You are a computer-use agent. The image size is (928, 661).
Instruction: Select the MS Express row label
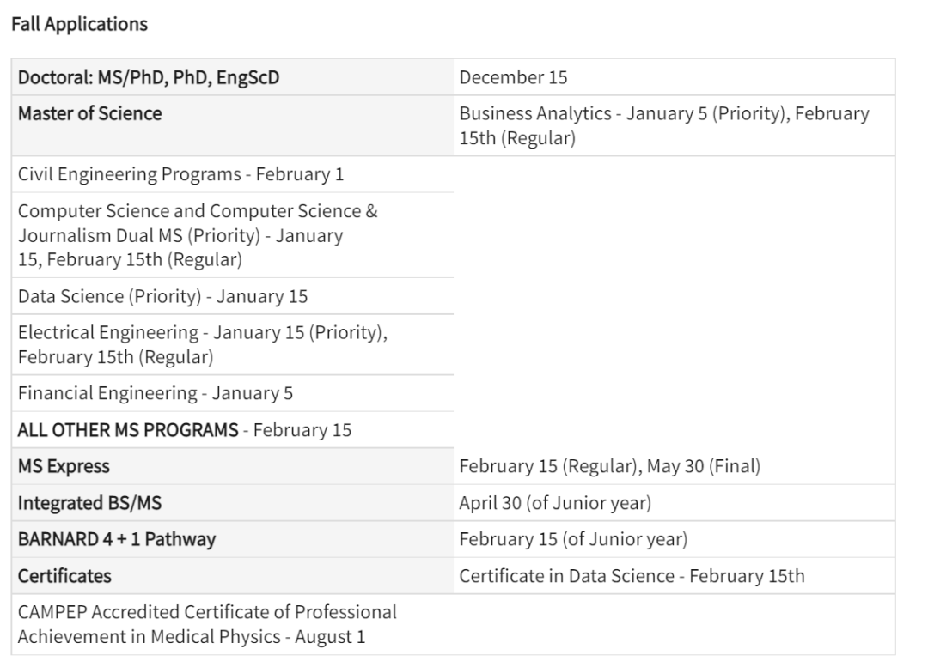tap(64, 466)
